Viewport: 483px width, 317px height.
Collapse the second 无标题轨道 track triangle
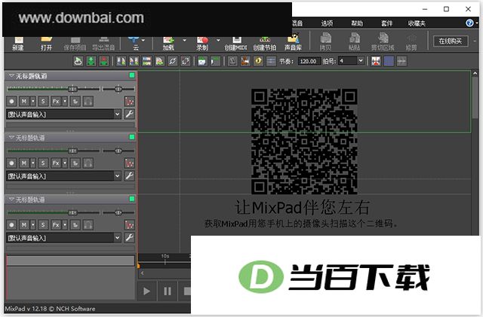[11, 138]
